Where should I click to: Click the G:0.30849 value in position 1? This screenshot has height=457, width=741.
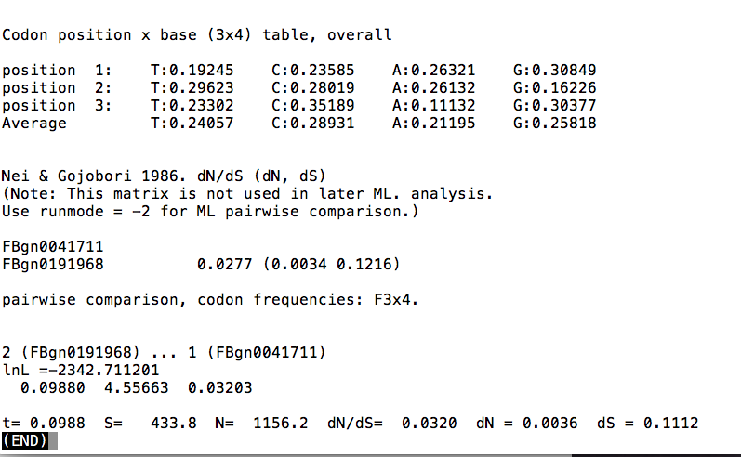[x=554, y=71]
